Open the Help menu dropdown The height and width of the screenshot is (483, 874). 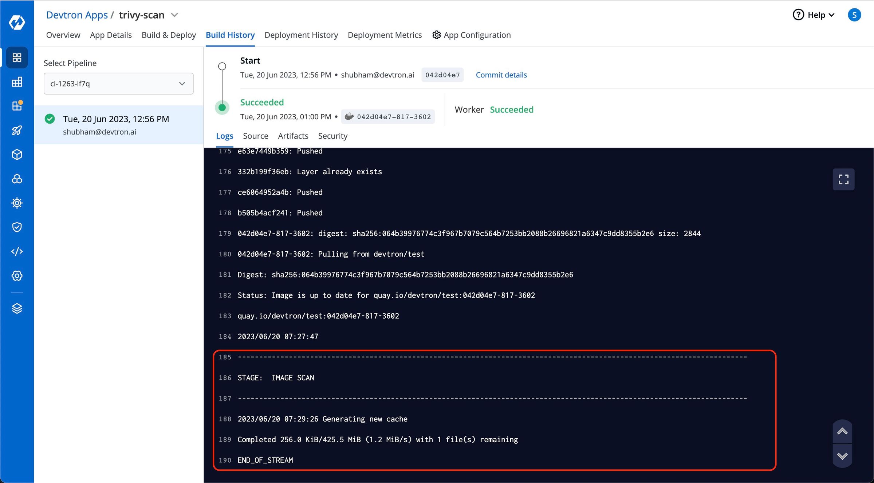[x=813, y=15]
